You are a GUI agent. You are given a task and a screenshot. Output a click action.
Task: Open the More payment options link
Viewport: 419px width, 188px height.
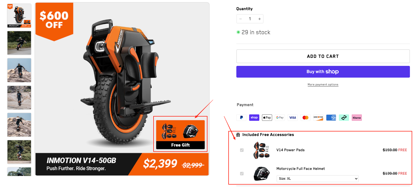(x=323, y=85)
